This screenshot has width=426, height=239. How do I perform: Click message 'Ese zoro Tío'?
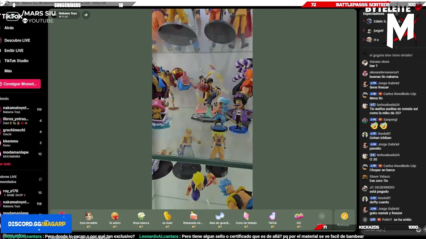coord(379,181)
